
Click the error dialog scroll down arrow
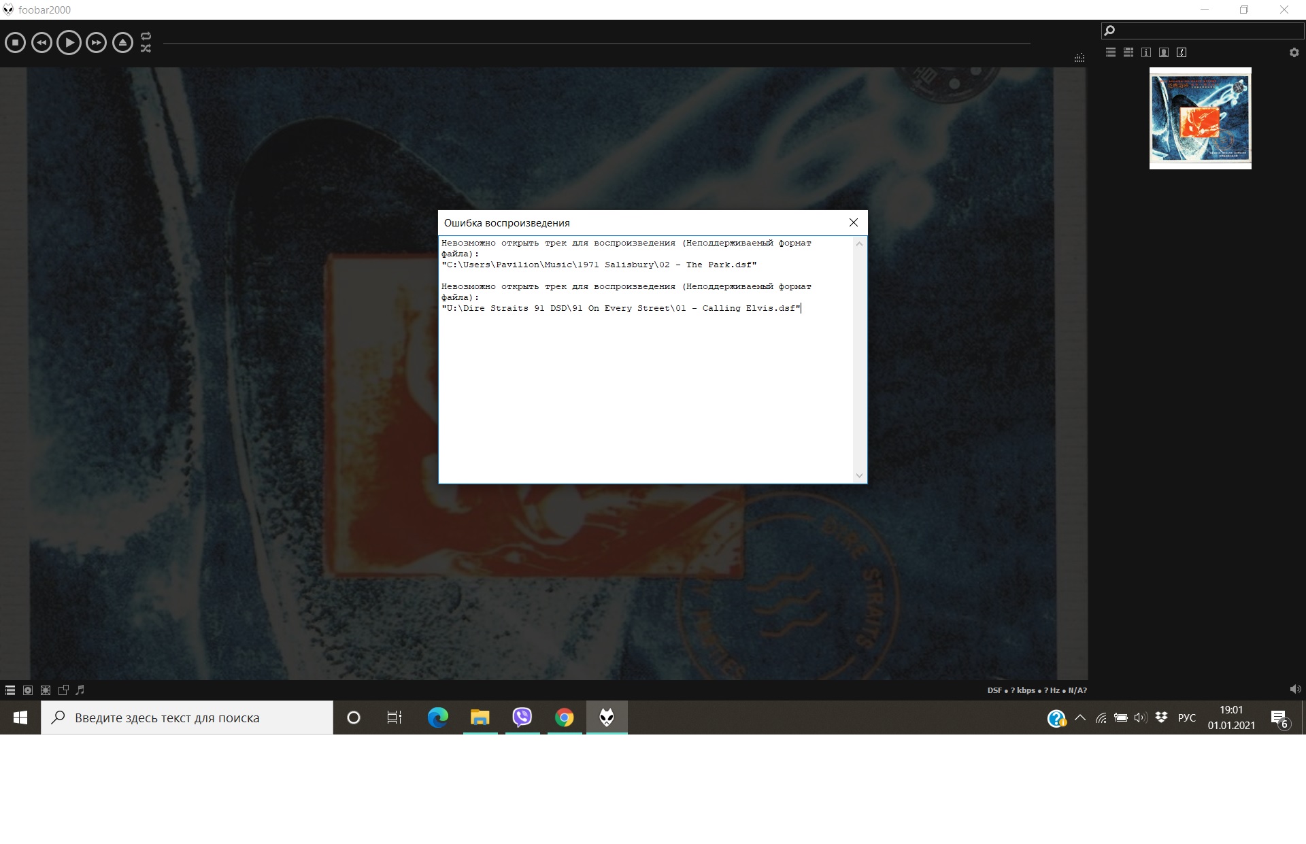859,476
